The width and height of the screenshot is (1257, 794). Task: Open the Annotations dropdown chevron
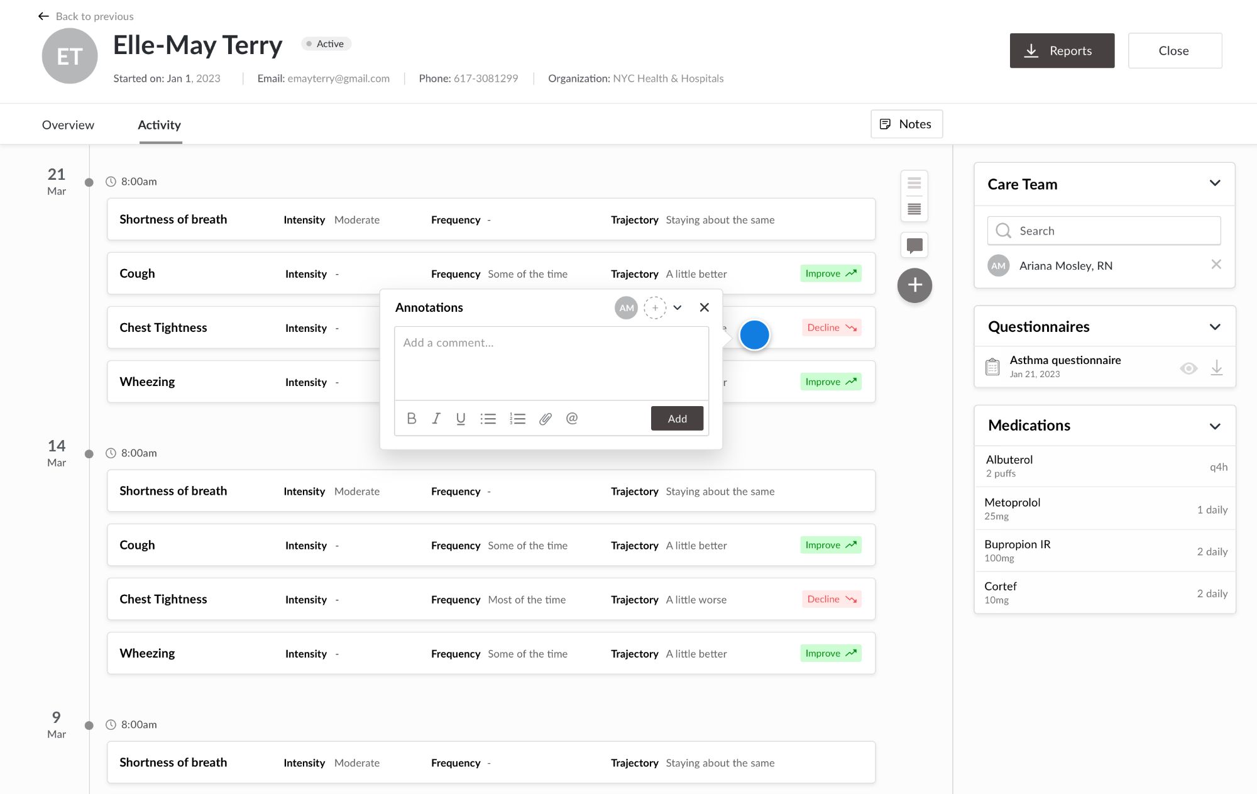click(x=678, y=307)
